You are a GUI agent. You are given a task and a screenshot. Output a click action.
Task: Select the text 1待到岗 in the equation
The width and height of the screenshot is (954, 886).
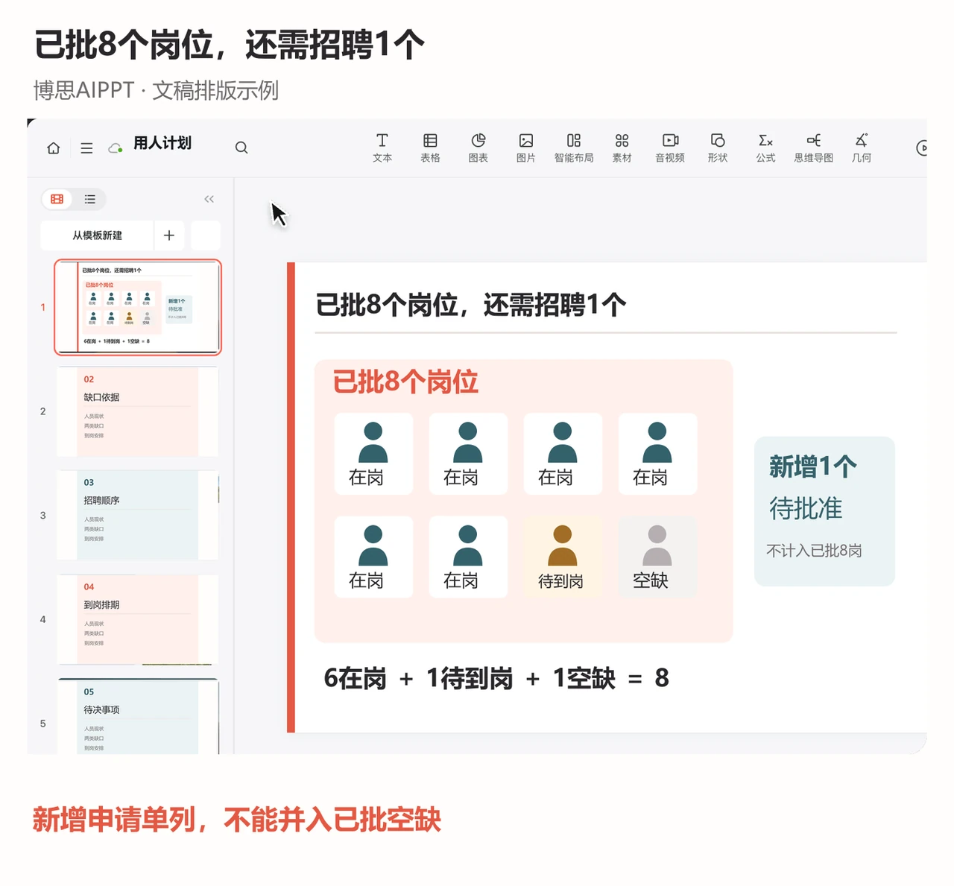click(x=470, y=678)
